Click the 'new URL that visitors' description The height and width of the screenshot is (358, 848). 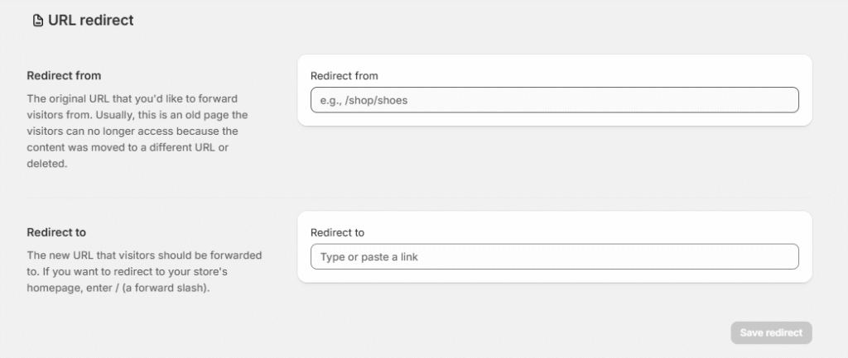tap(144, 255)
